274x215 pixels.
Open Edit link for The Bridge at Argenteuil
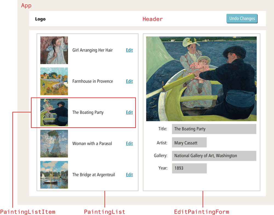point(129,175)
